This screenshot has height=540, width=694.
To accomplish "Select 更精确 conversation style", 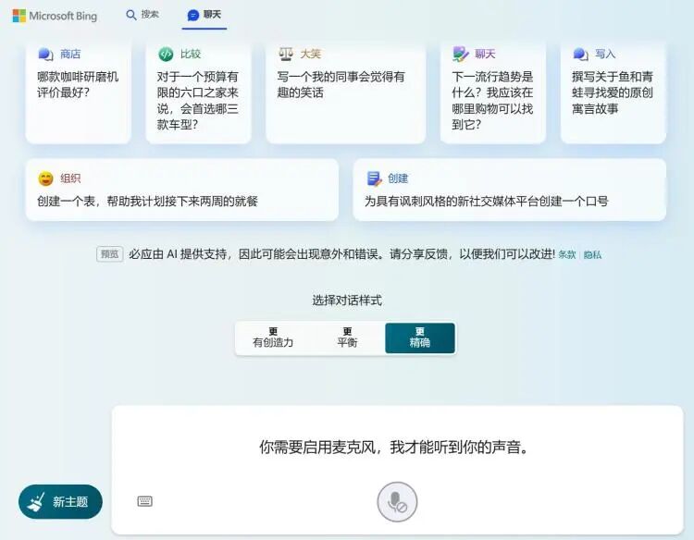I will point(420,337).
